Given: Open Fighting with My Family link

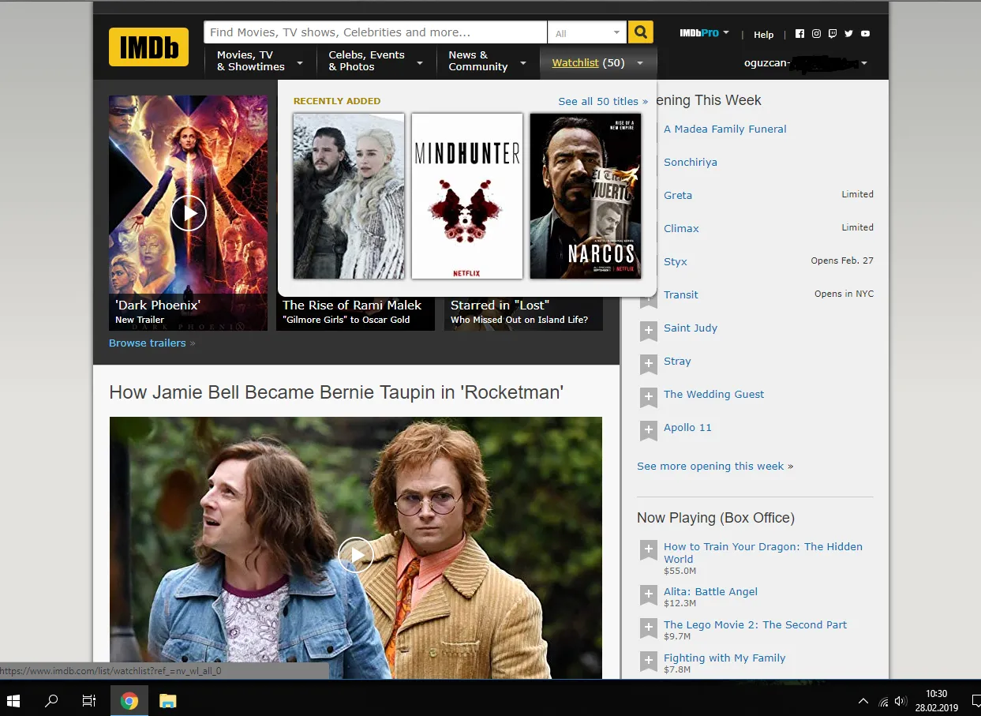Looking at the screenshot, I should point(725,658).
